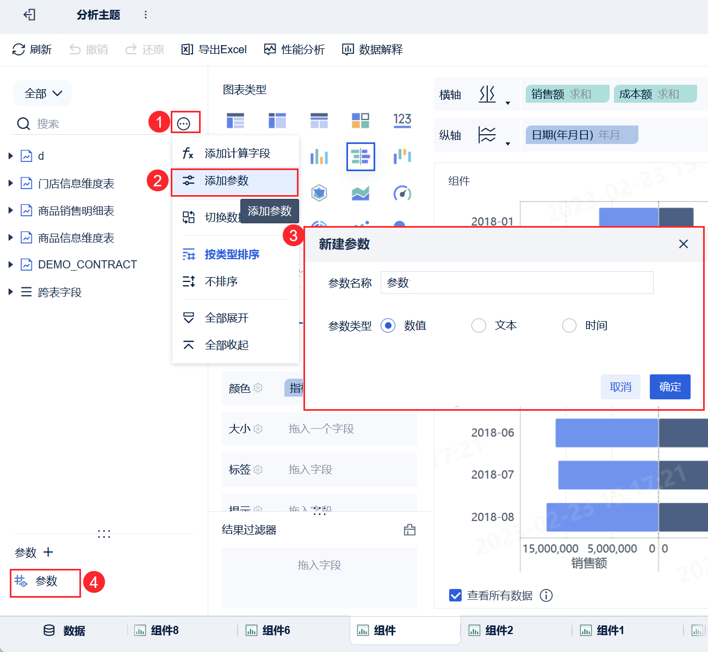Select the radar chart type icon

click(x=319, y=193)
